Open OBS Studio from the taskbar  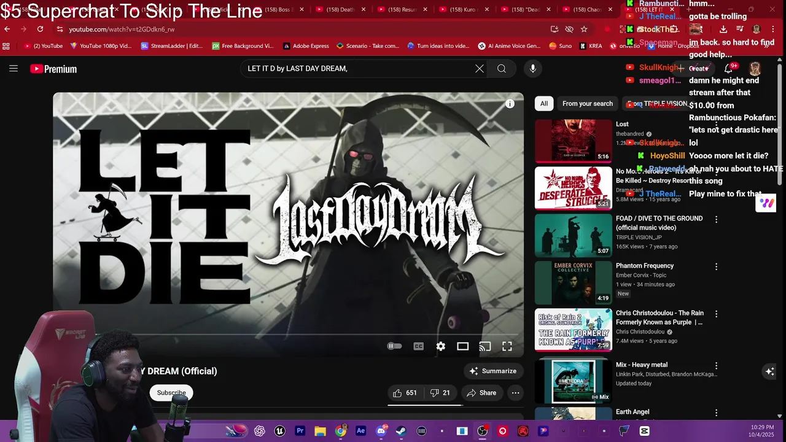483,431
